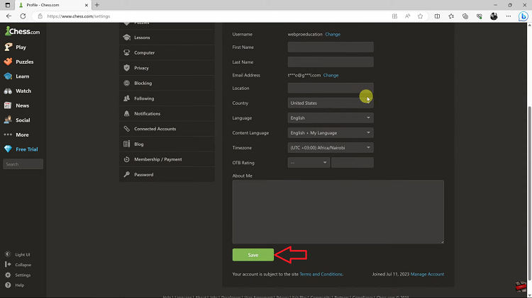Open the Following settings tab
Viewport: 532px width, 298px height.
[167, 98]
